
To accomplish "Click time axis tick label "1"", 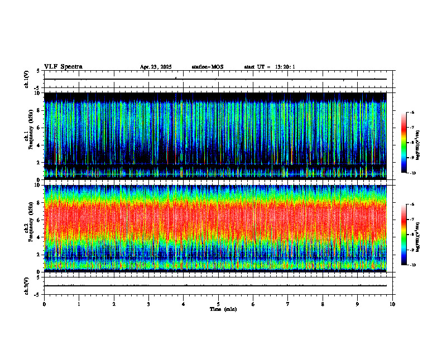I will tap(79, 304).
